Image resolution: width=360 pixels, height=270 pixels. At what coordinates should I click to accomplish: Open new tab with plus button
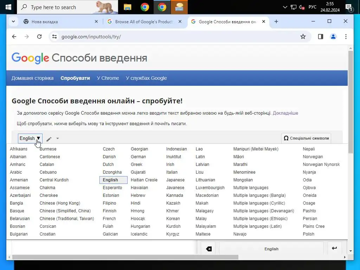[276, 21]
